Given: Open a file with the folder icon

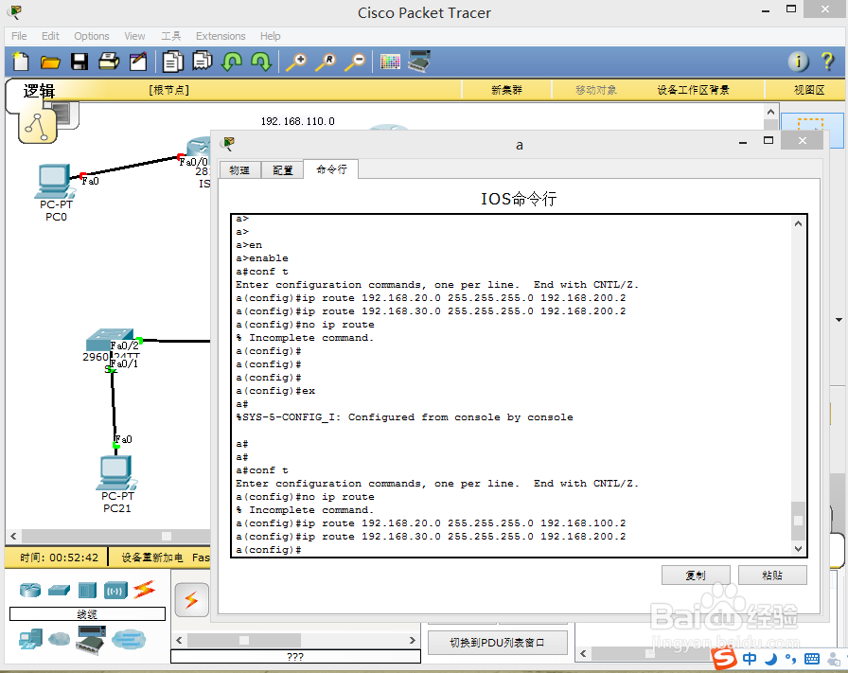Looking at the screenshot, I should 50,62.
